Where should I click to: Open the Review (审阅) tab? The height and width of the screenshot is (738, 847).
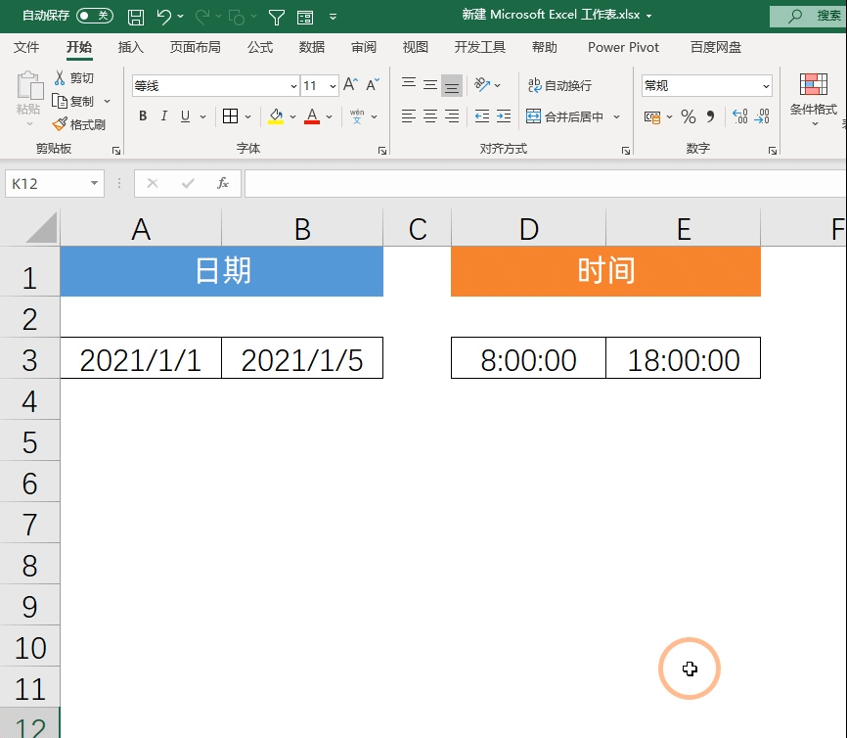click(x=364, y=47)
